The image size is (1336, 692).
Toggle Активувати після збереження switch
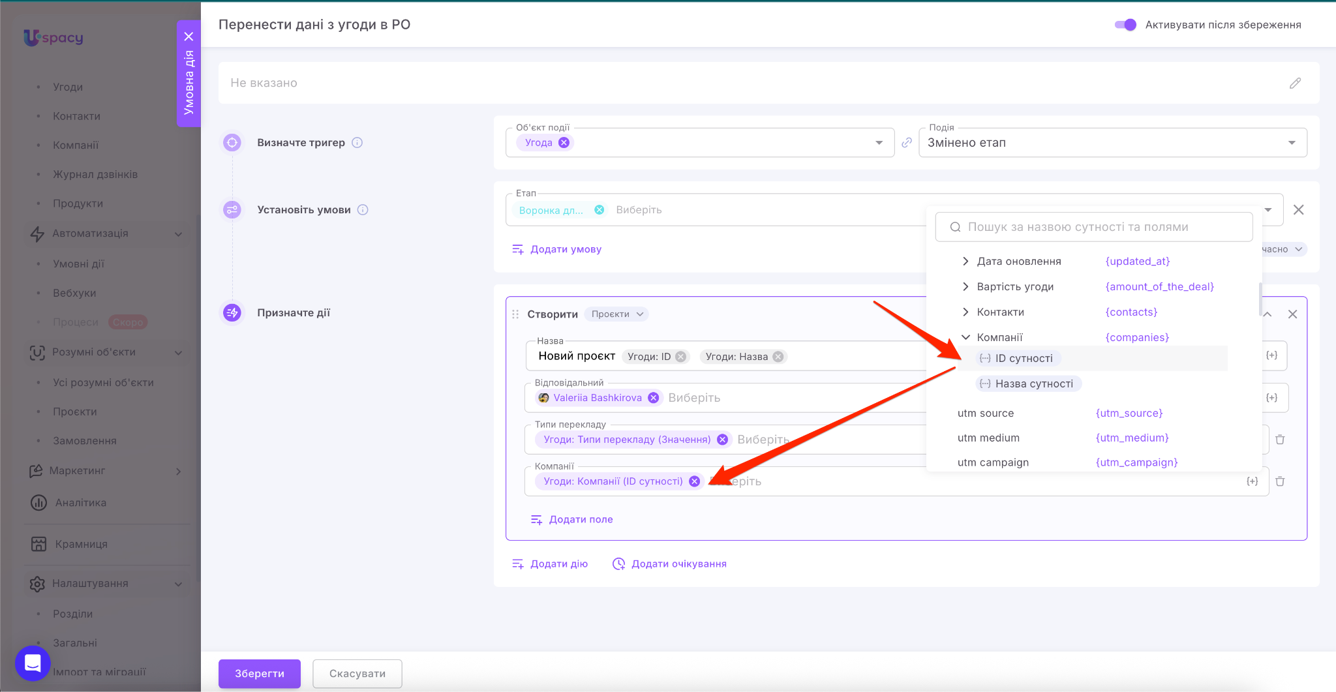pyautogui.click(x=1125, y=25)
